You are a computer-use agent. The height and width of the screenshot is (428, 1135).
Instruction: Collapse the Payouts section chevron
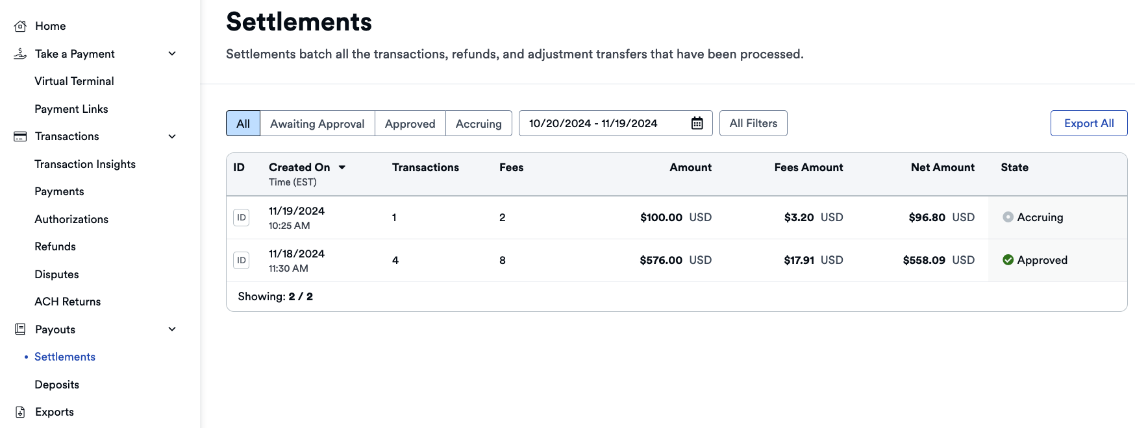click(172, 329)
